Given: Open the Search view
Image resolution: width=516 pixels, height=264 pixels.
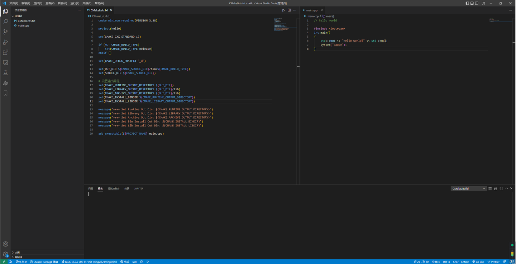Looking at the screenshot, I should pos(5,21).
